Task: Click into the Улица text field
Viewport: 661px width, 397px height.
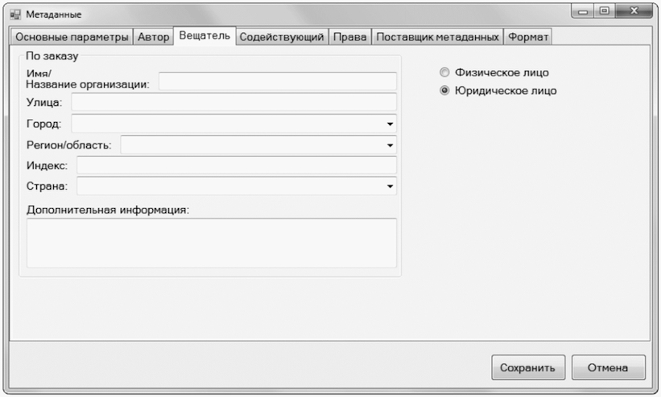Action: [x=234, y=102]
